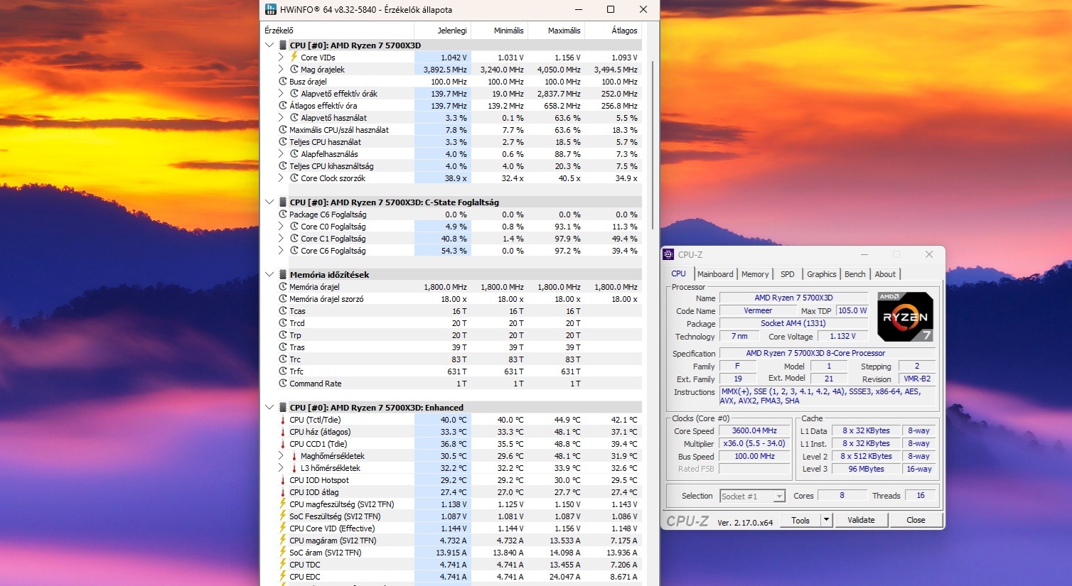
Task: Click the bolt icon beside CPU magfeszültség
Action: tap(283, 504)
